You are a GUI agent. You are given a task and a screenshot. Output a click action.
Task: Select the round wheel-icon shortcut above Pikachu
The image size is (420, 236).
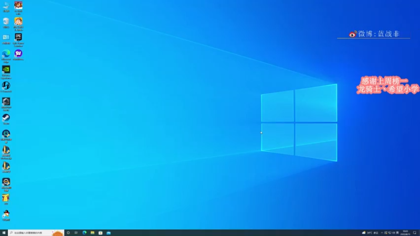coord(6,185)
